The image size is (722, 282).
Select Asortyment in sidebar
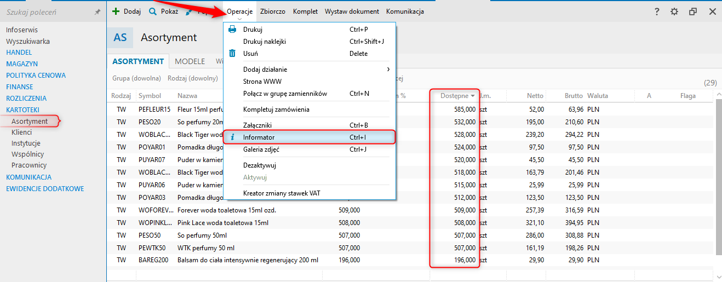[30, 121]
